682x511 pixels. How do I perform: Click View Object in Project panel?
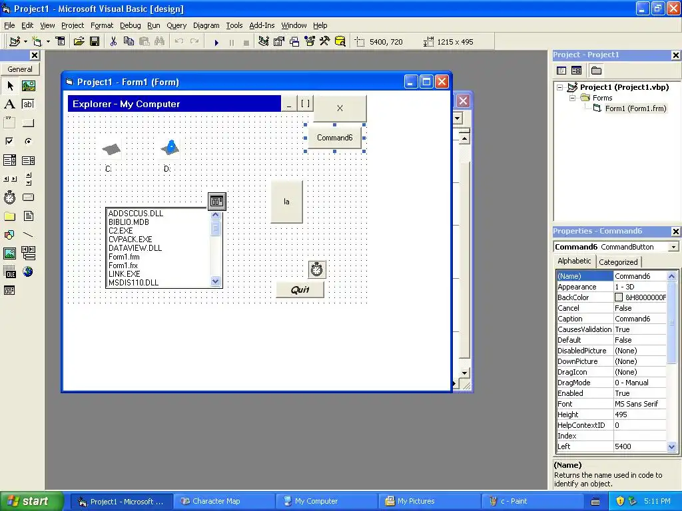[x=576, y=71]
